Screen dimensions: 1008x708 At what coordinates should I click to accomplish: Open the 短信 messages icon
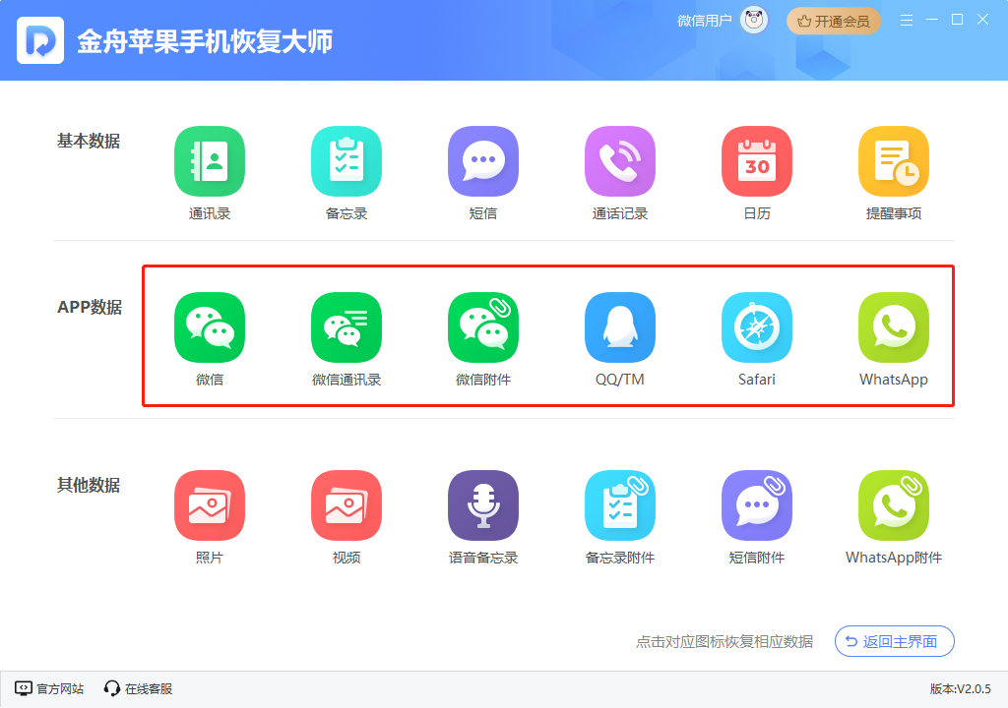tap(483, 161)
